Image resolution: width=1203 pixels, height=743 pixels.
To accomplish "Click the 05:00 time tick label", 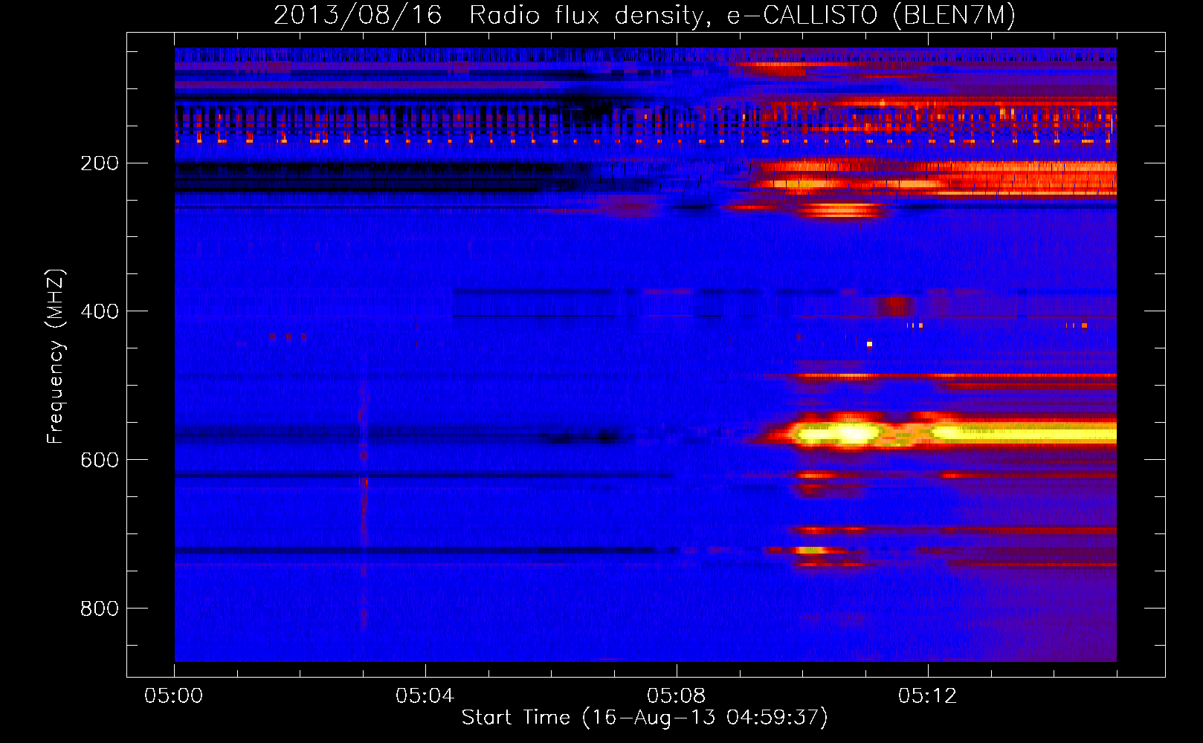I will click(x=174, y=696).
